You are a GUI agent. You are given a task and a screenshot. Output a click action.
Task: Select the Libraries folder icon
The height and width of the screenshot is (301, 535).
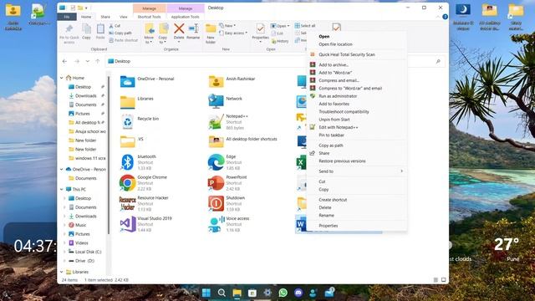[128, 102]
